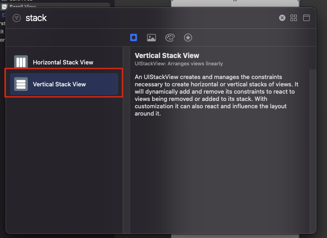Click the Vertical Stack View icon
327x238 pixels.
click(21, 84)
